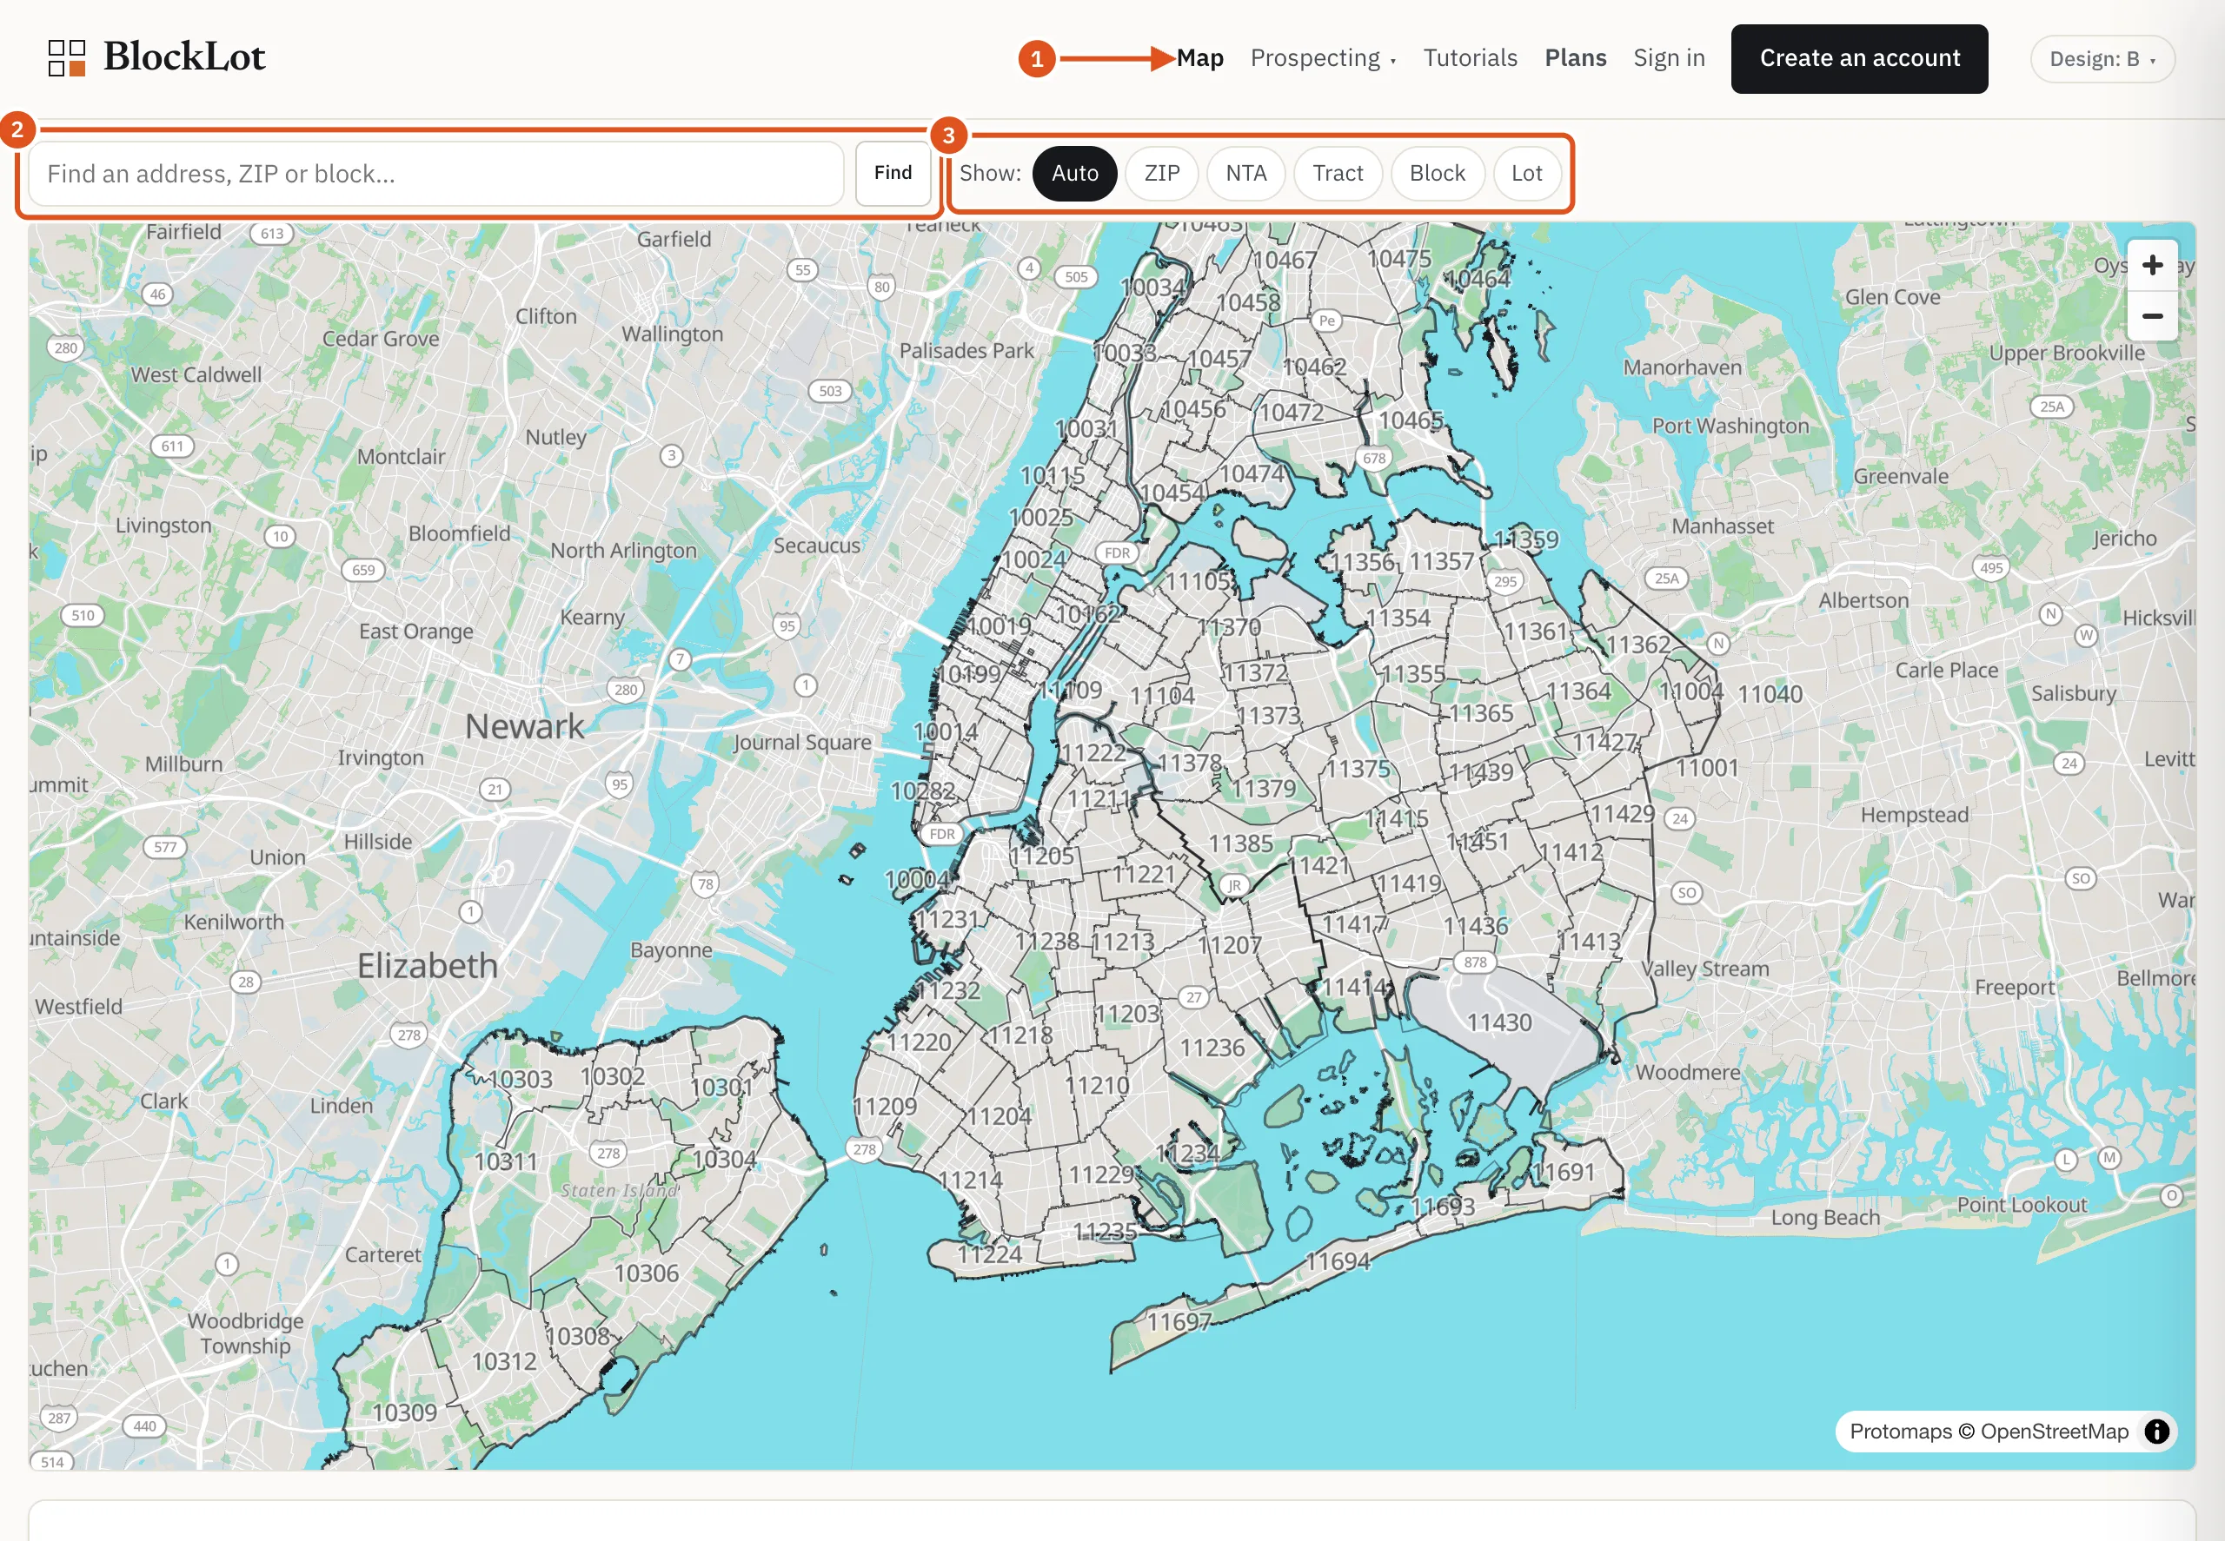Show Tract boundaries
The image size is (2225, 1541).
(x=1337, y=174)
